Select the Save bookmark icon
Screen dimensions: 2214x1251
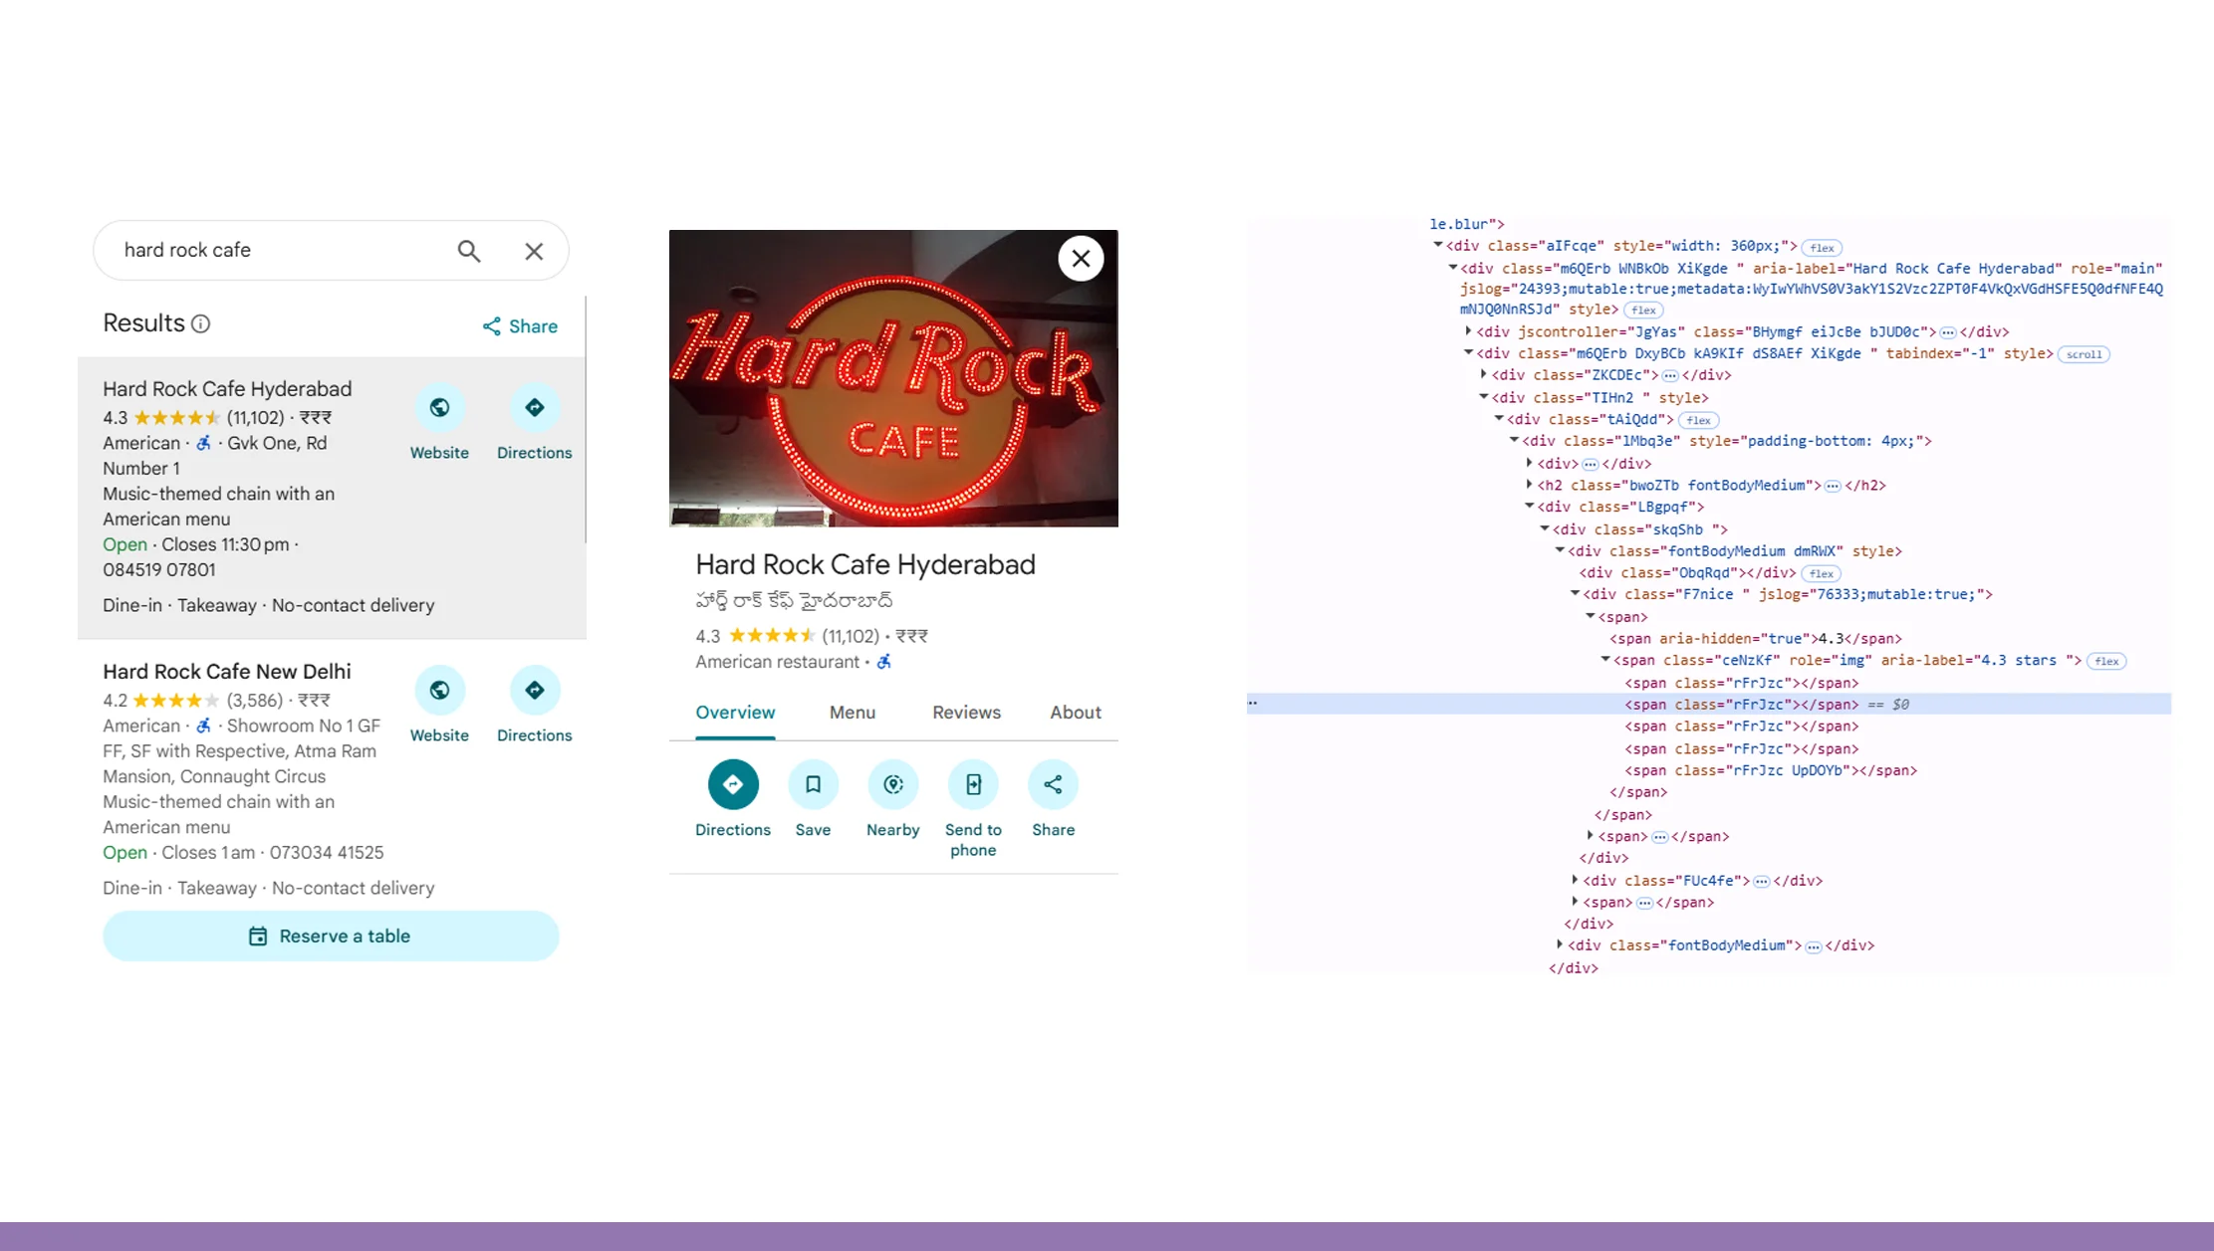click(814, 784)
